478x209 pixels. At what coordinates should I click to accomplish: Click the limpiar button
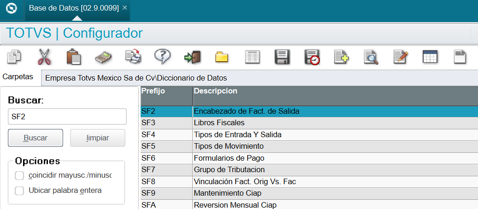(98, 138)
